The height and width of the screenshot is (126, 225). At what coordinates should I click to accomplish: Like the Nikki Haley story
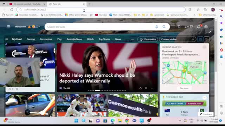[141, 88]
